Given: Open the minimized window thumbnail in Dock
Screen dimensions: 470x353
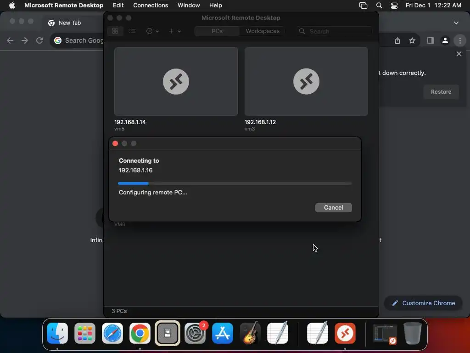Looking at the screenshot, I should coord(385,334).
